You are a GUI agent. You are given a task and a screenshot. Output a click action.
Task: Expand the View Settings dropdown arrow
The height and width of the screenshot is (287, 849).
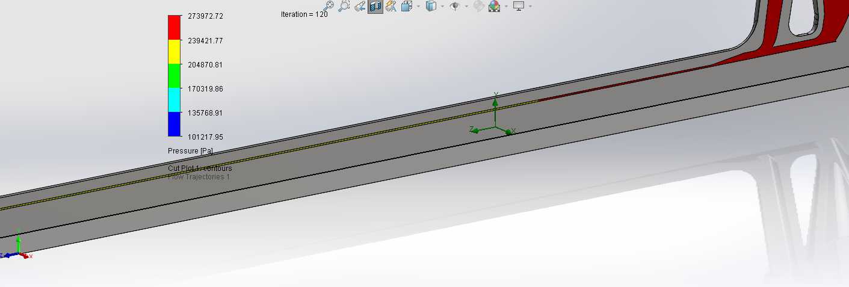coord(530,7)
